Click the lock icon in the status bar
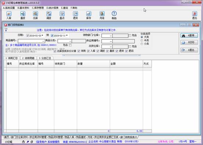Screen dimensions: 203x145 click(23, 142)
